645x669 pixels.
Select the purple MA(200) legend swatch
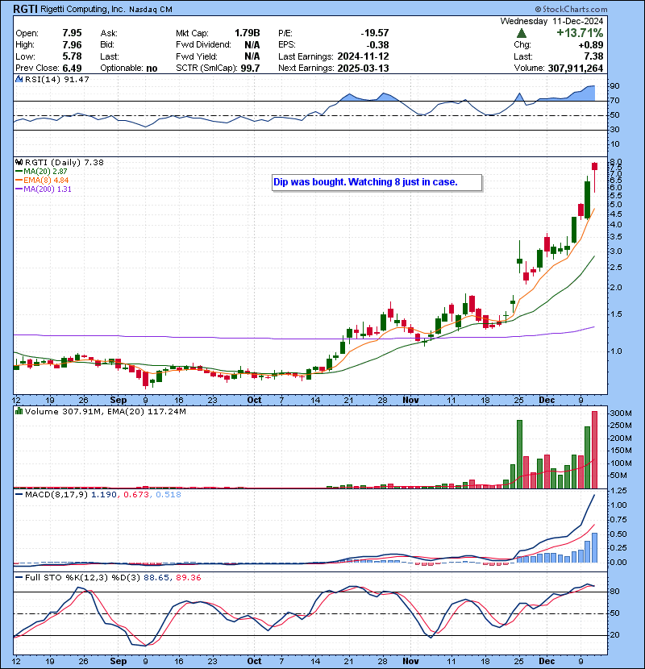click(18, 189)
